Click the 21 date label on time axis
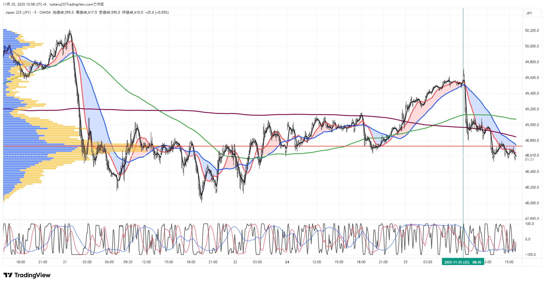Image resolution: width=545 pixels, height=284 pixels. 65,262
